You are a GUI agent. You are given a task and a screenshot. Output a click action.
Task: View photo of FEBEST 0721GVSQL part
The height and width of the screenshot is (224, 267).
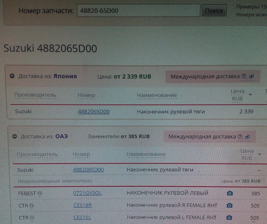tap(230, 193)
